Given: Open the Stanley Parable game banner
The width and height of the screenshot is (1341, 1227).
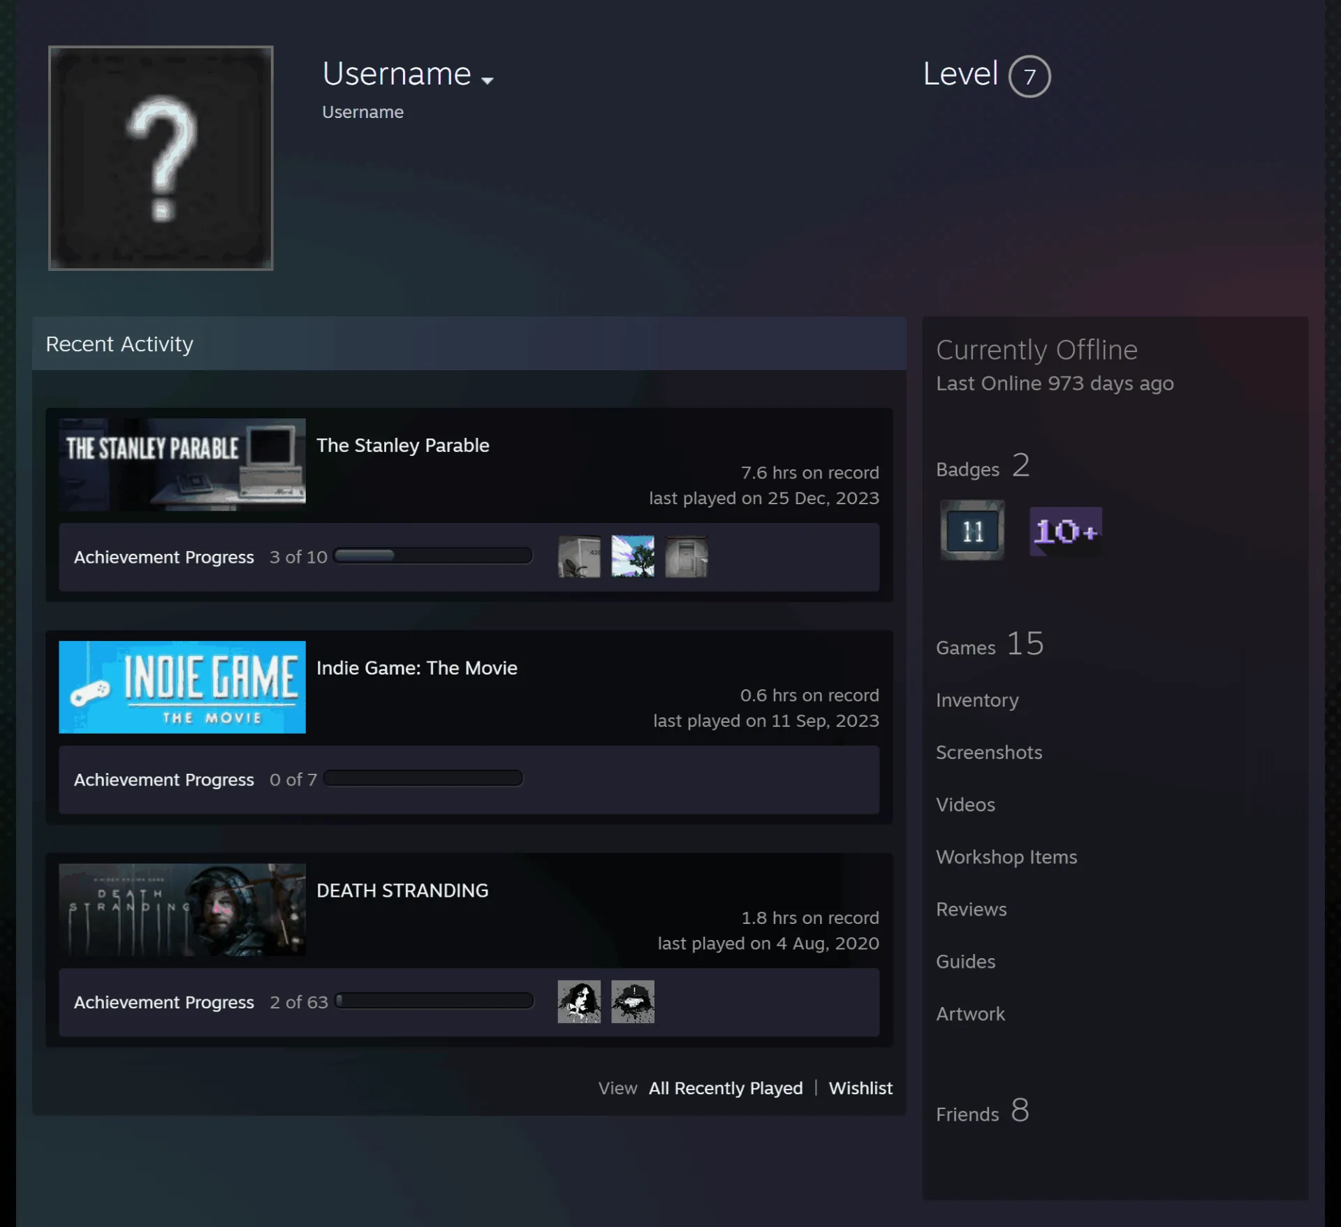Looking at the screenshot, I should [182, 464].
